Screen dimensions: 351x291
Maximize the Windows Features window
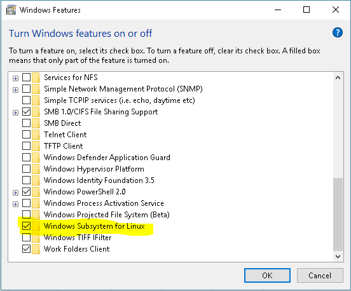coord(306,10)
